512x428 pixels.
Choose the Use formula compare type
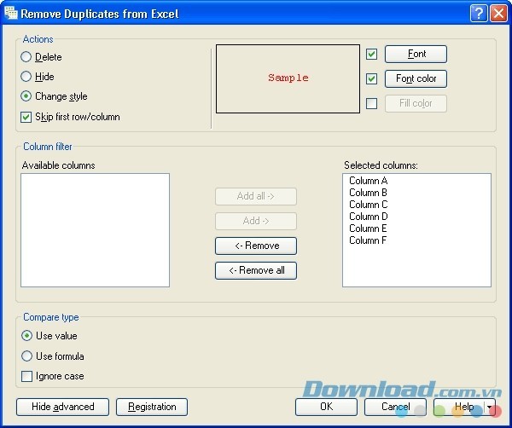coord(26,356)
